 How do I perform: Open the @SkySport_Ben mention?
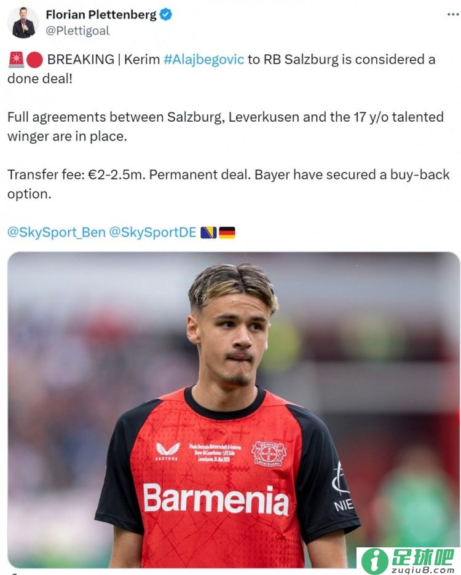(x=57, y=232)
